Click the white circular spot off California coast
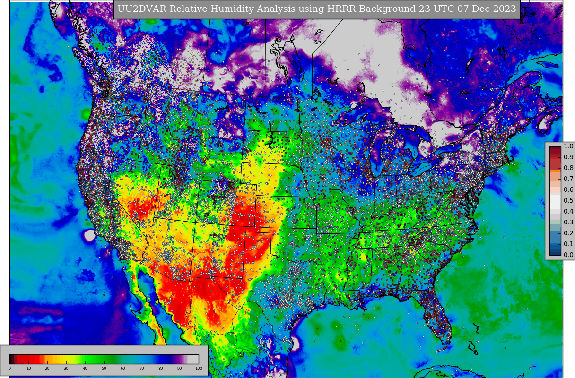 coord(90,235)
